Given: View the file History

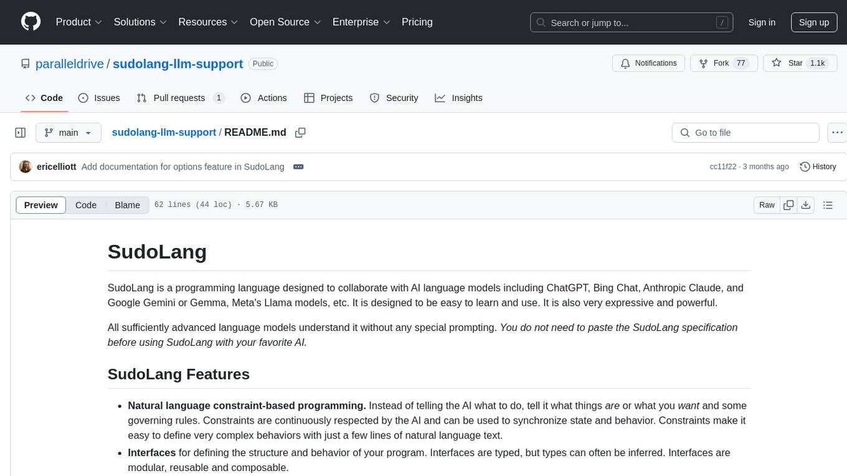Looking at the screenshot, I should pyautogui.click(x=818, y=167).
